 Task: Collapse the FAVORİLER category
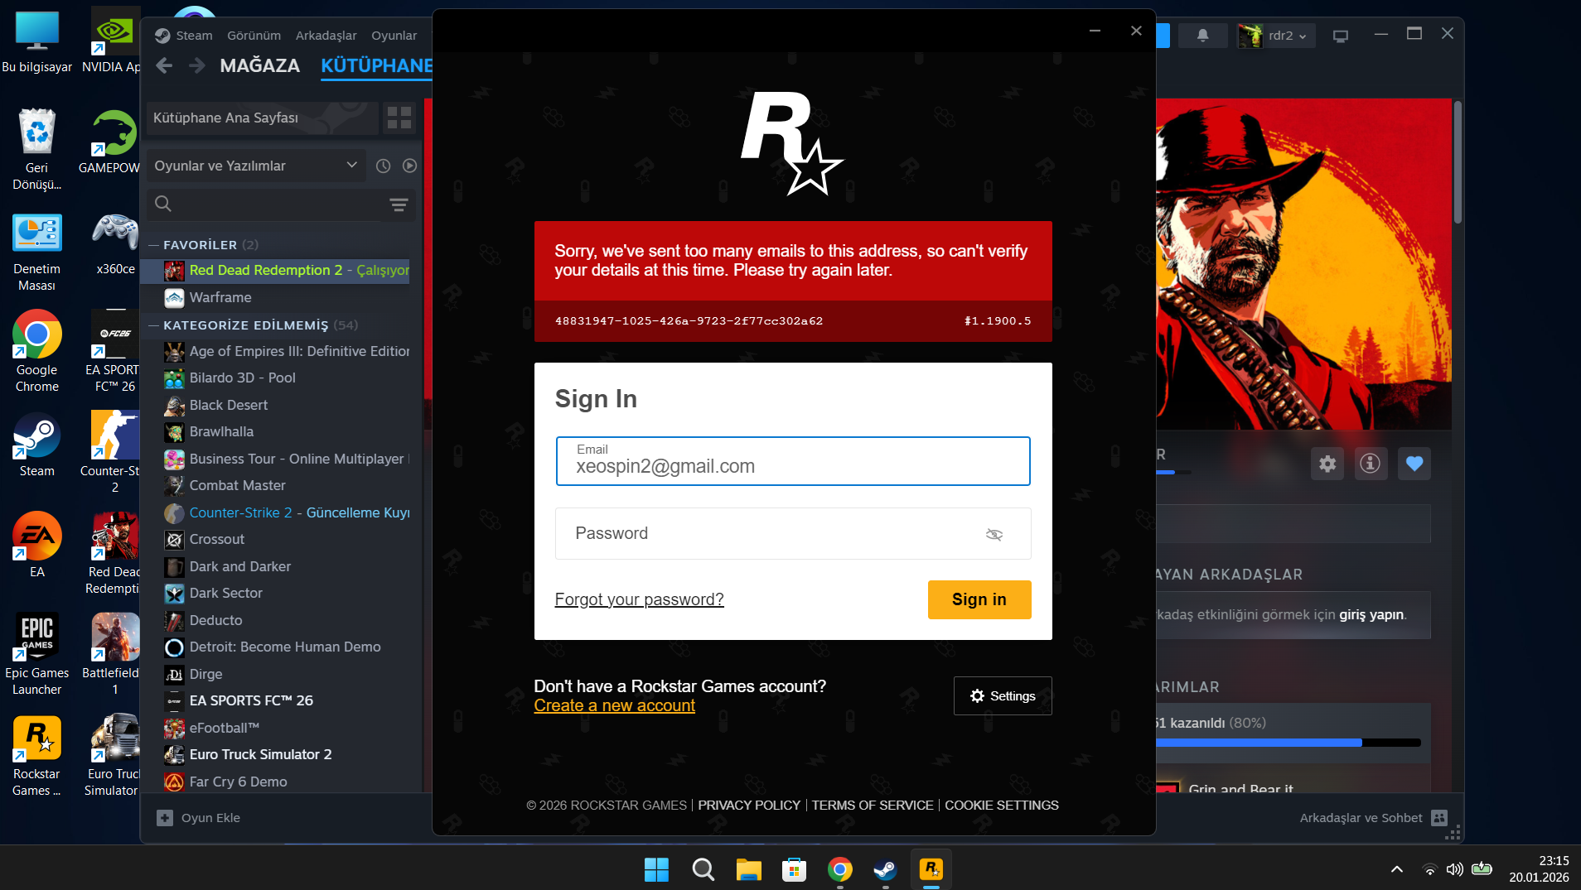tap(153, 245)
